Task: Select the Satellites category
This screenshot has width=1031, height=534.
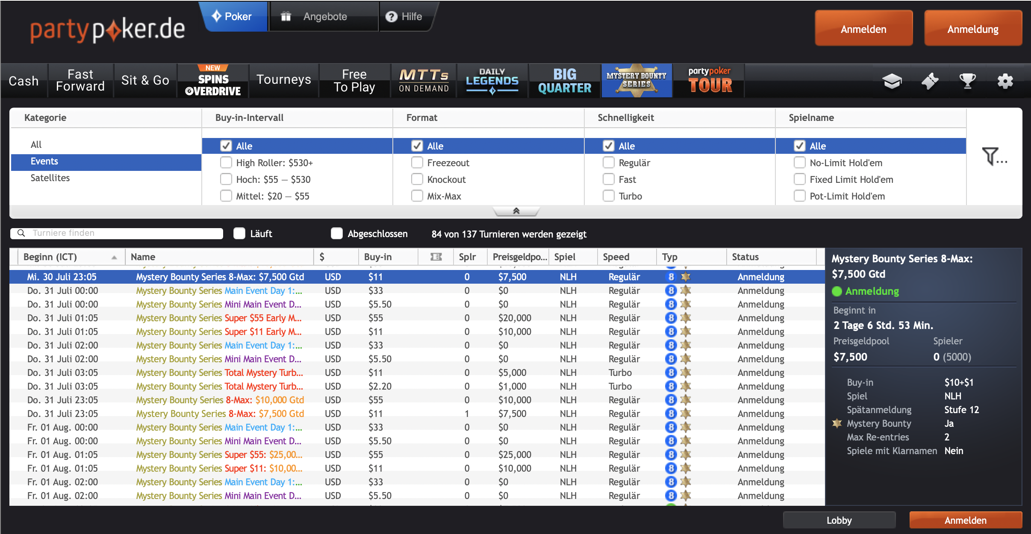Action: click(x=50, y=178)
